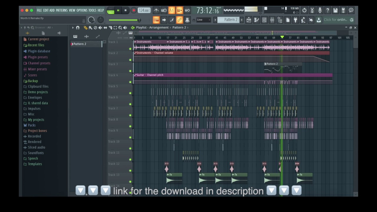This screenshot has height=212, width=377.
Task: Toggle the metronome
Action: tap(156, 10)
